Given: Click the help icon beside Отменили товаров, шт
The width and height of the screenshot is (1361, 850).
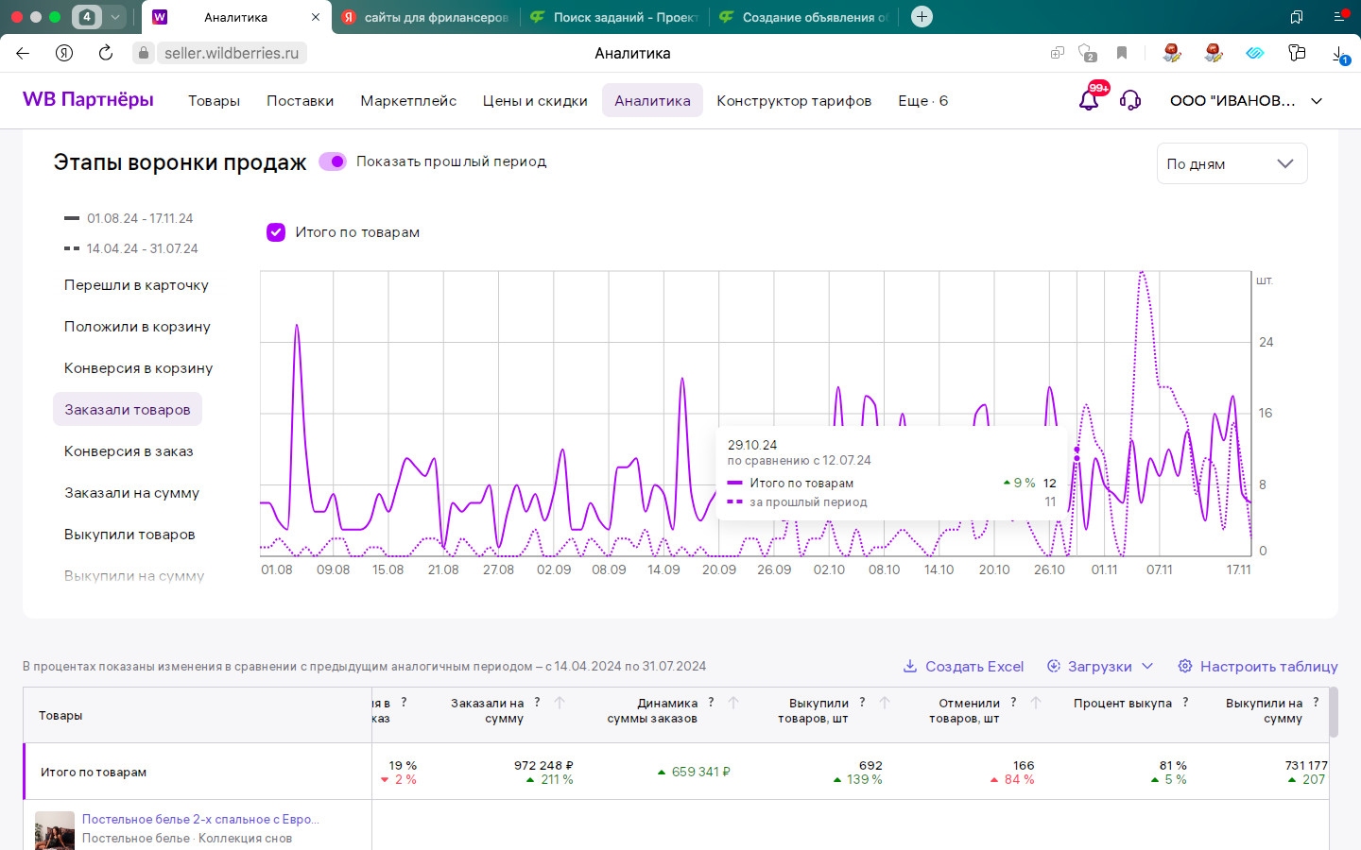Looking at the screenshot, I should coord(1013,702).
